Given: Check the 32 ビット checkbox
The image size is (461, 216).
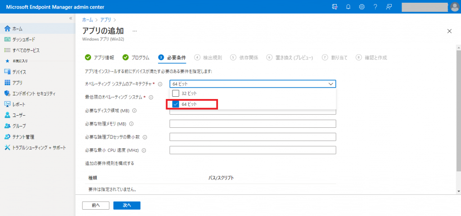Looking at the screenshot, I should click(176, 94).
